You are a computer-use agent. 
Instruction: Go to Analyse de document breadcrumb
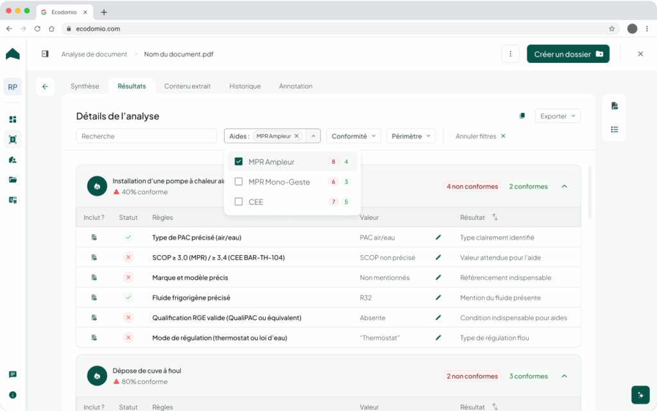(x=94, y=54)
